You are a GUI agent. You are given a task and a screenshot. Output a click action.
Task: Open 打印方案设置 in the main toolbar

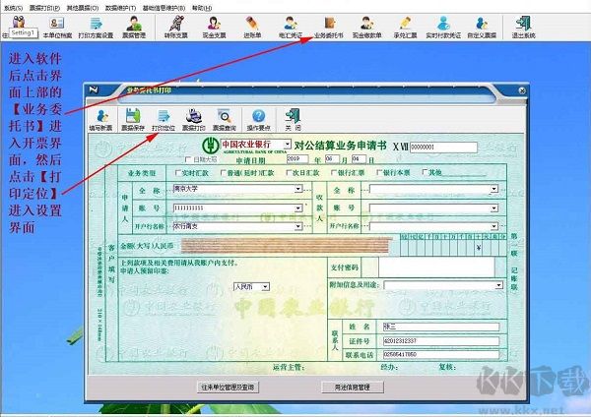(x=96, y=28)
